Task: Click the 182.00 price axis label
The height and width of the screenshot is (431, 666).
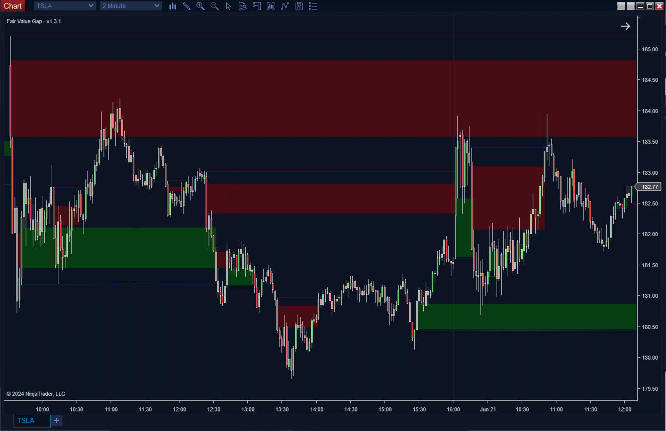Action: point(650,234)
